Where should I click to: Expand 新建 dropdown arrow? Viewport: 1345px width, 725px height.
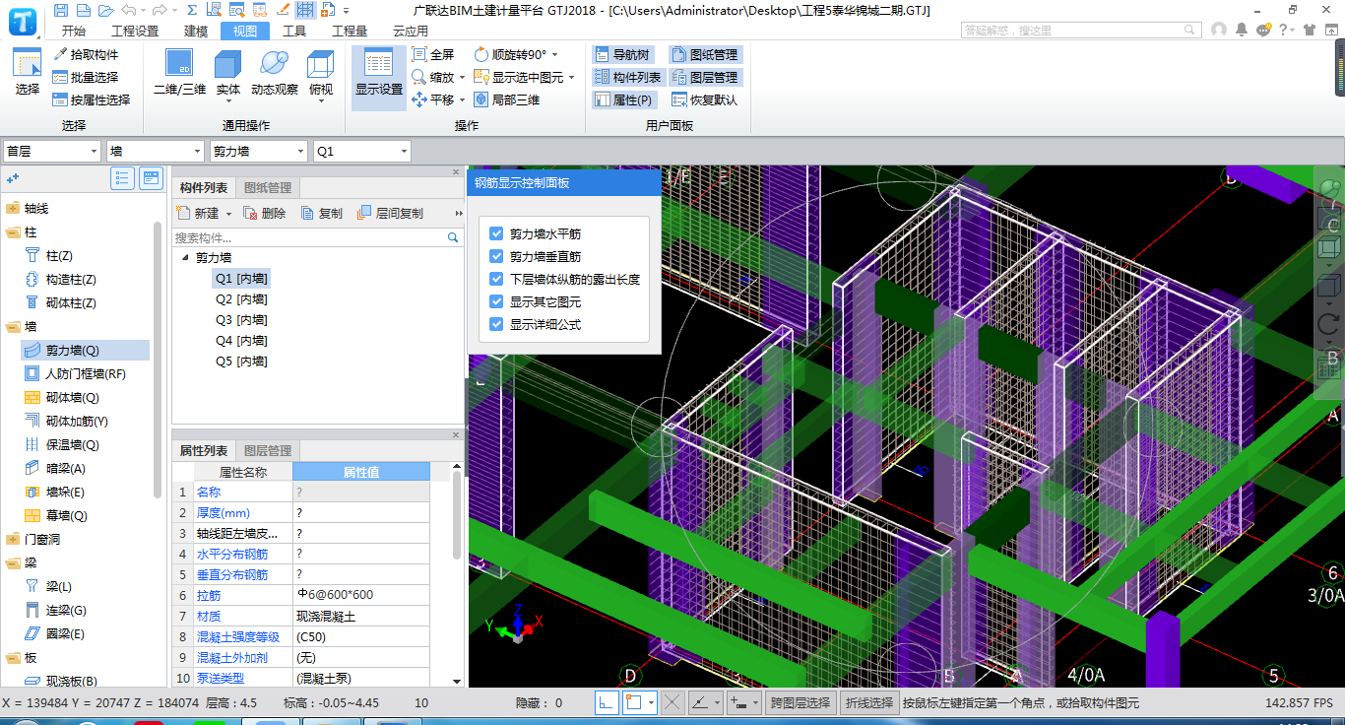click(228, 213)
